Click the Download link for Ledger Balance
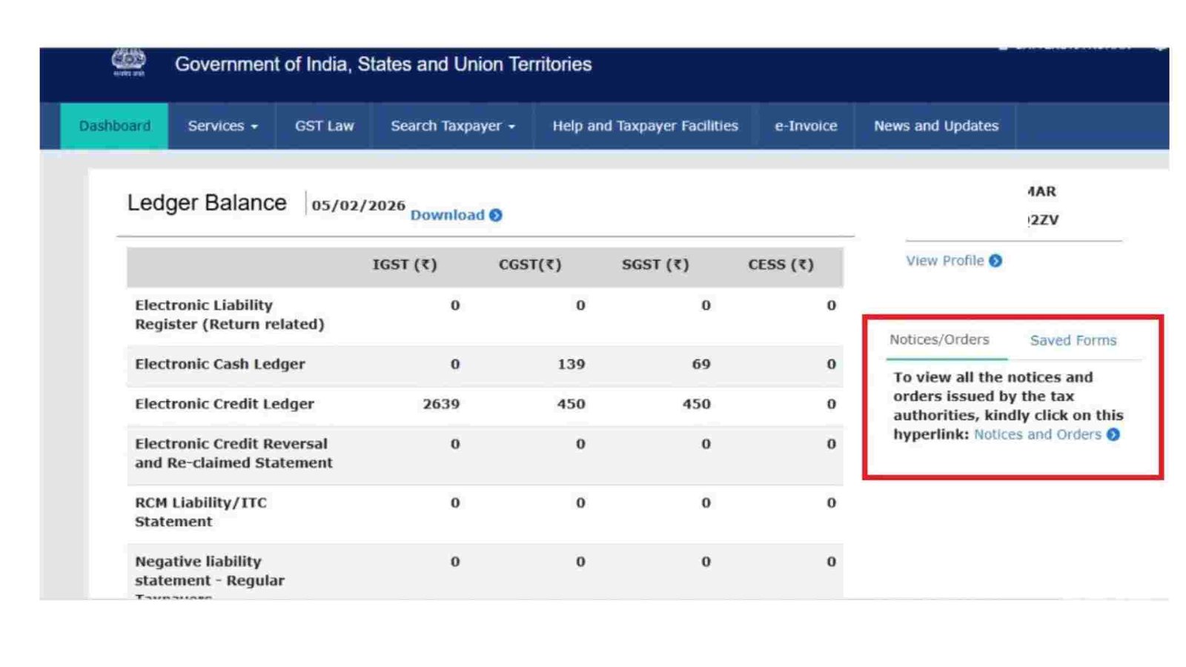Image resolution: width=1186 pixels, height=667 pixels. (x=447, y=215)
